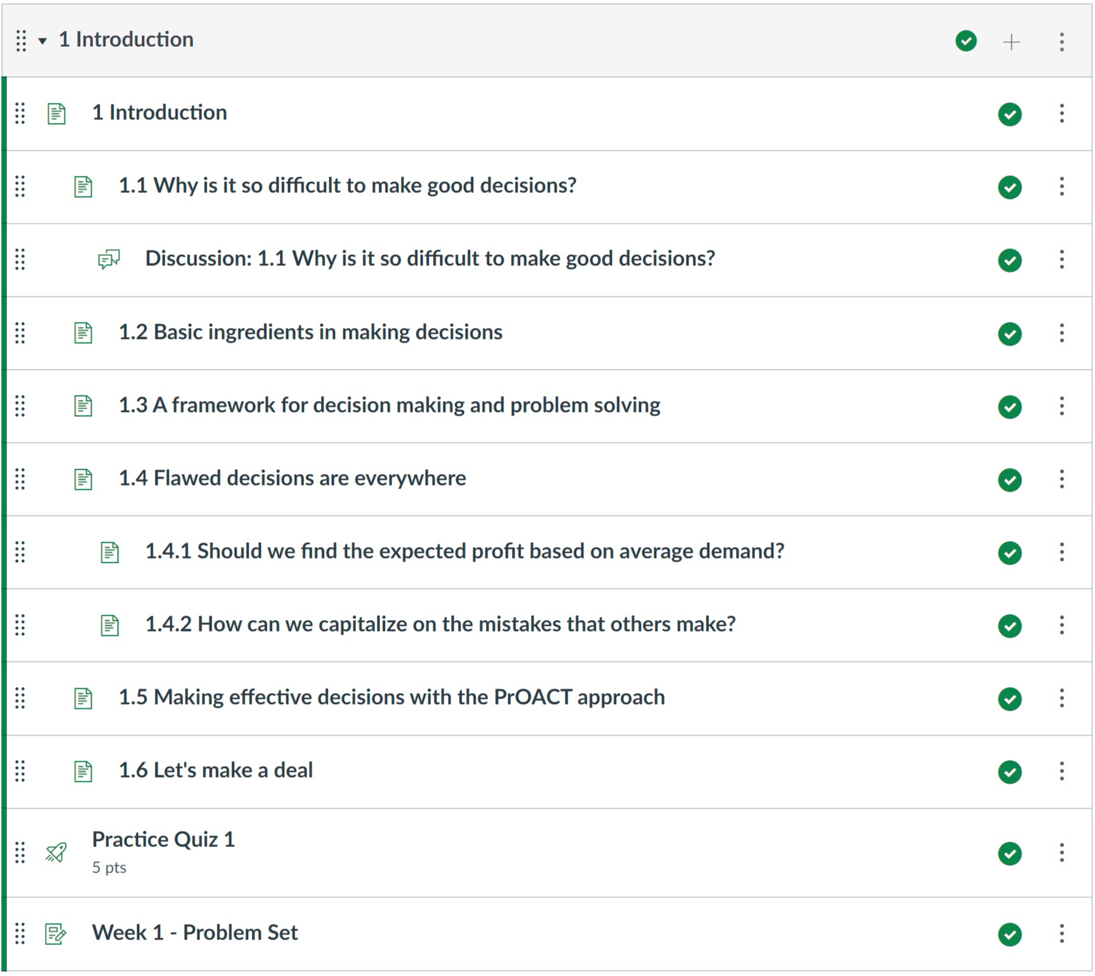Click the page icon next to 1.2 Basic ingredients
Image resolution: width=1095 pixels, height=976 pixels.
tap(83, 333)
